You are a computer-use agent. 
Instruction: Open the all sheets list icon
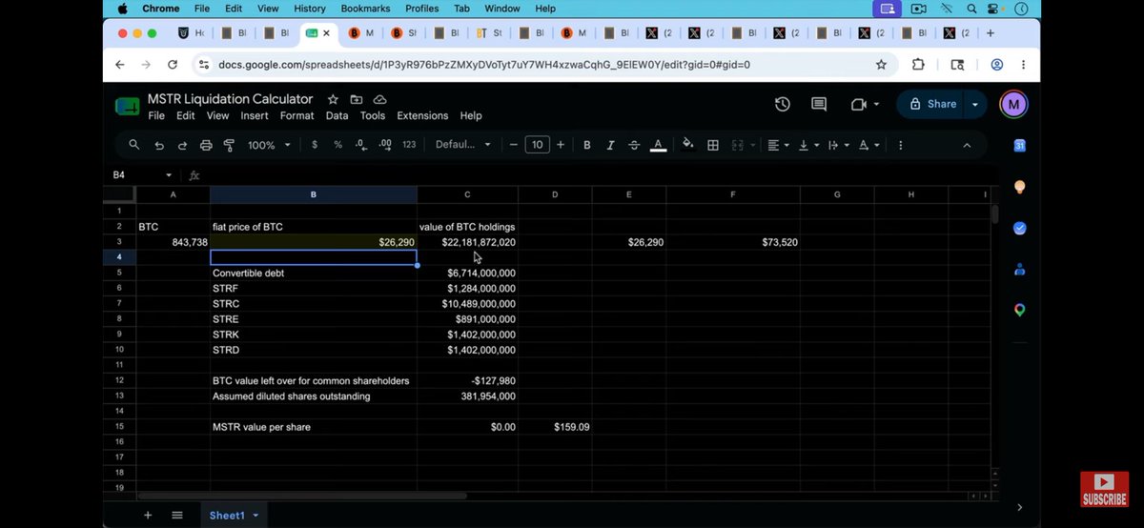pos(177,515)
